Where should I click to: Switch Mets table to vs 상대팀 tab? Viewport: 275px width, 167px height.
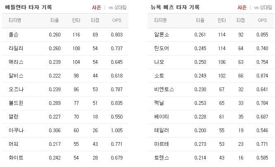tap(263, 7)
